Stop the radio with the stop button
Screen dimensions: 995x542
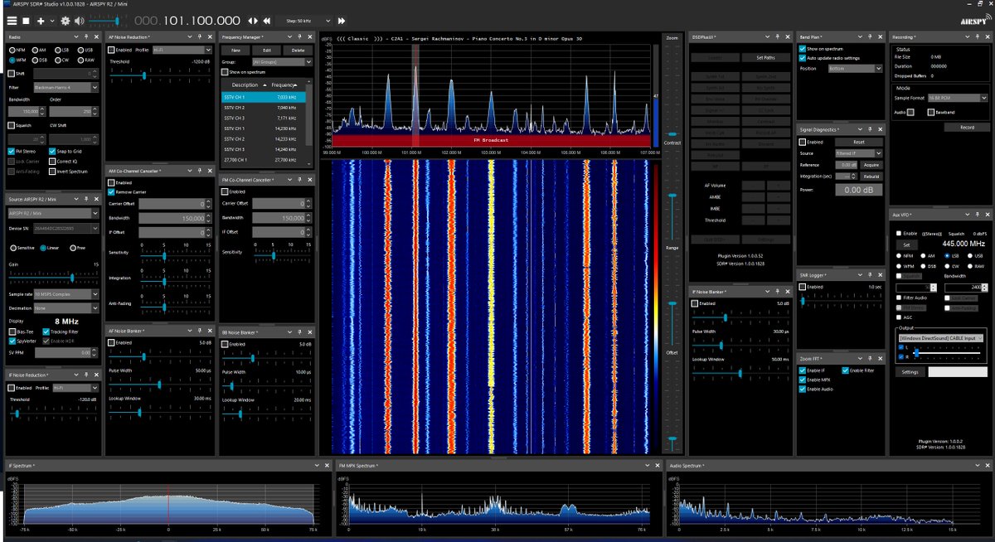click(27, 20)
